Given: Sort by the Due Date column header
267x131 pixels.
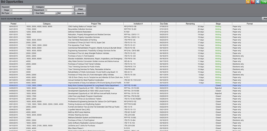Looking at the screenshot, I should point(164,24).
